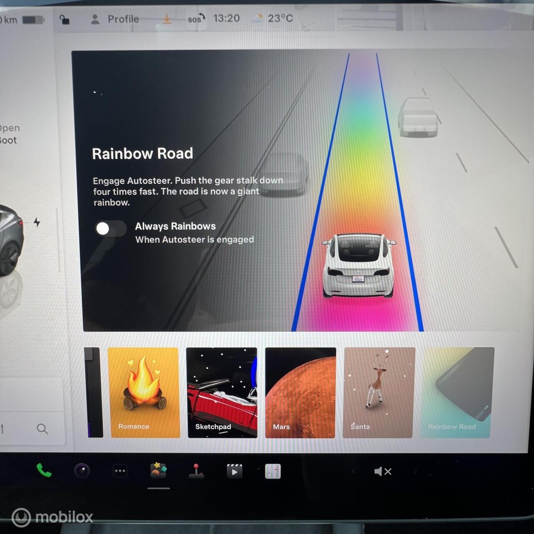This screenshot has width=534, height=534.
Task: Select the Sketchpad toybox tile
Action: click(222, 393)
